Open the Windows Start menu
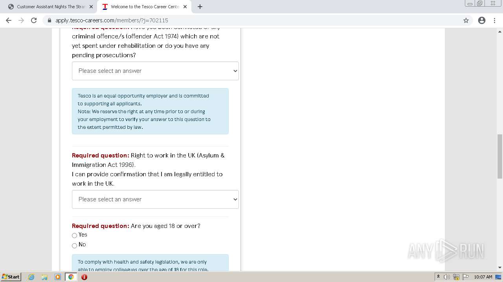The image size is (503, 282). coord(11,277)
